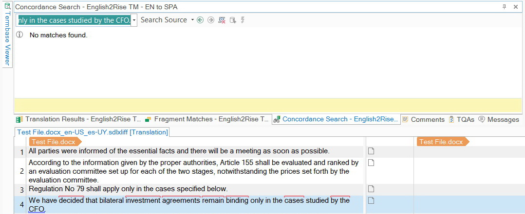Image resolution: width=525 pixels, height=214 pixels.
Task: Click the source Test File.docx orange tag
Action: pos(54,142)
